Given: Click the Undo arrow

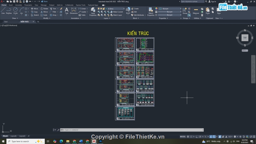Looking at the screenshot, I should click(30, 1).
